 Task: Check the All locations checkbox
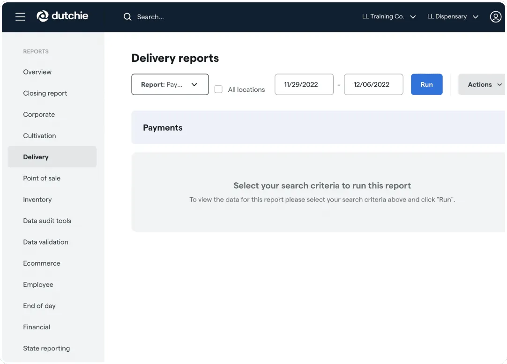(218, 89)
